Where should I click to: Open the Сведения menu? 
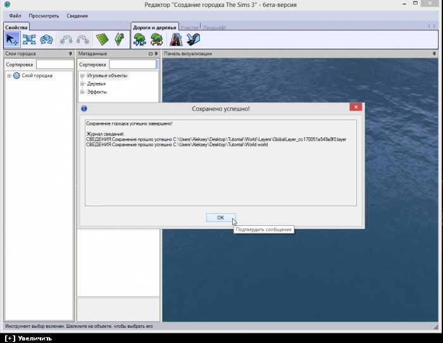pyautogui.click(x=77, y=16)
